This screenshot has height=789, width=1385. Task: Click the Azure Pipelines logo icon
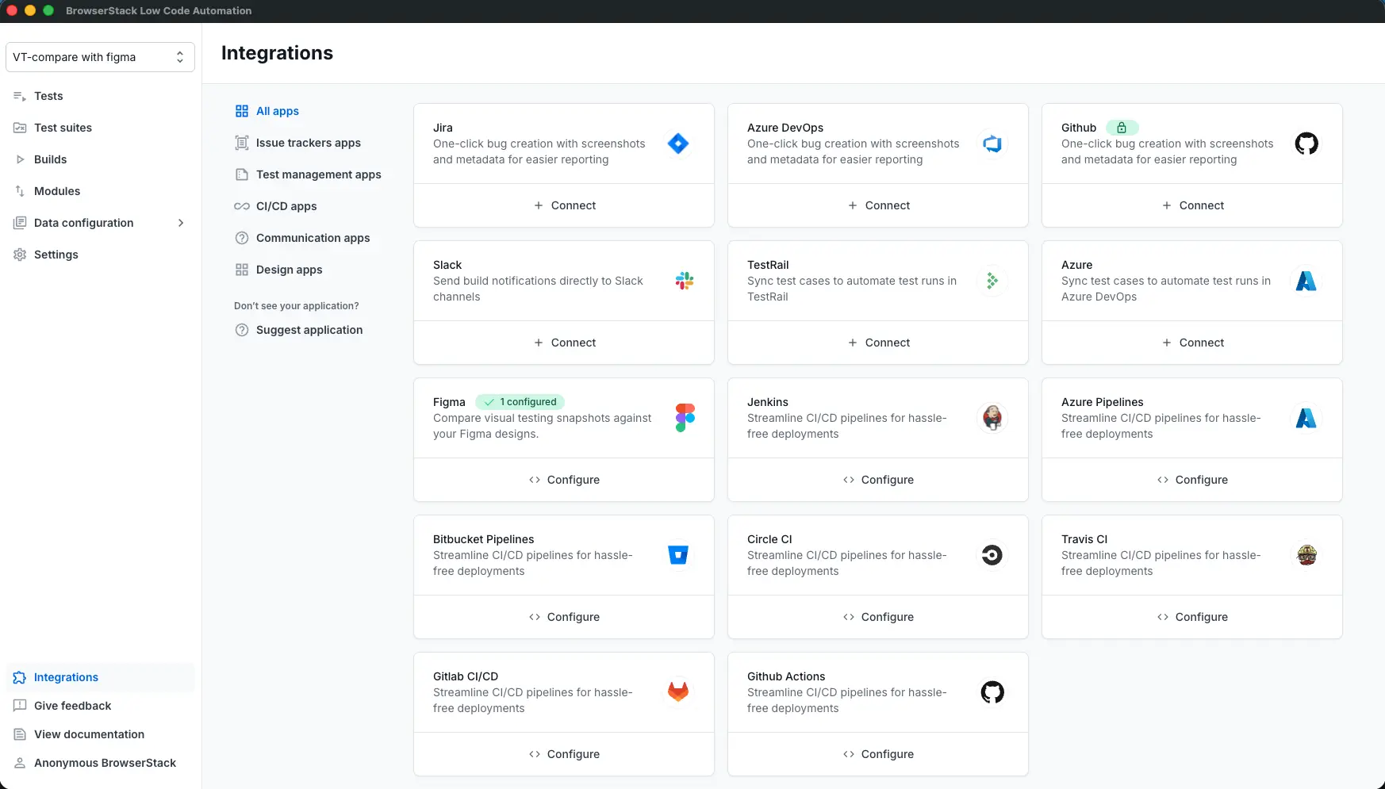pyautogui.click(x=1306, y=418)
